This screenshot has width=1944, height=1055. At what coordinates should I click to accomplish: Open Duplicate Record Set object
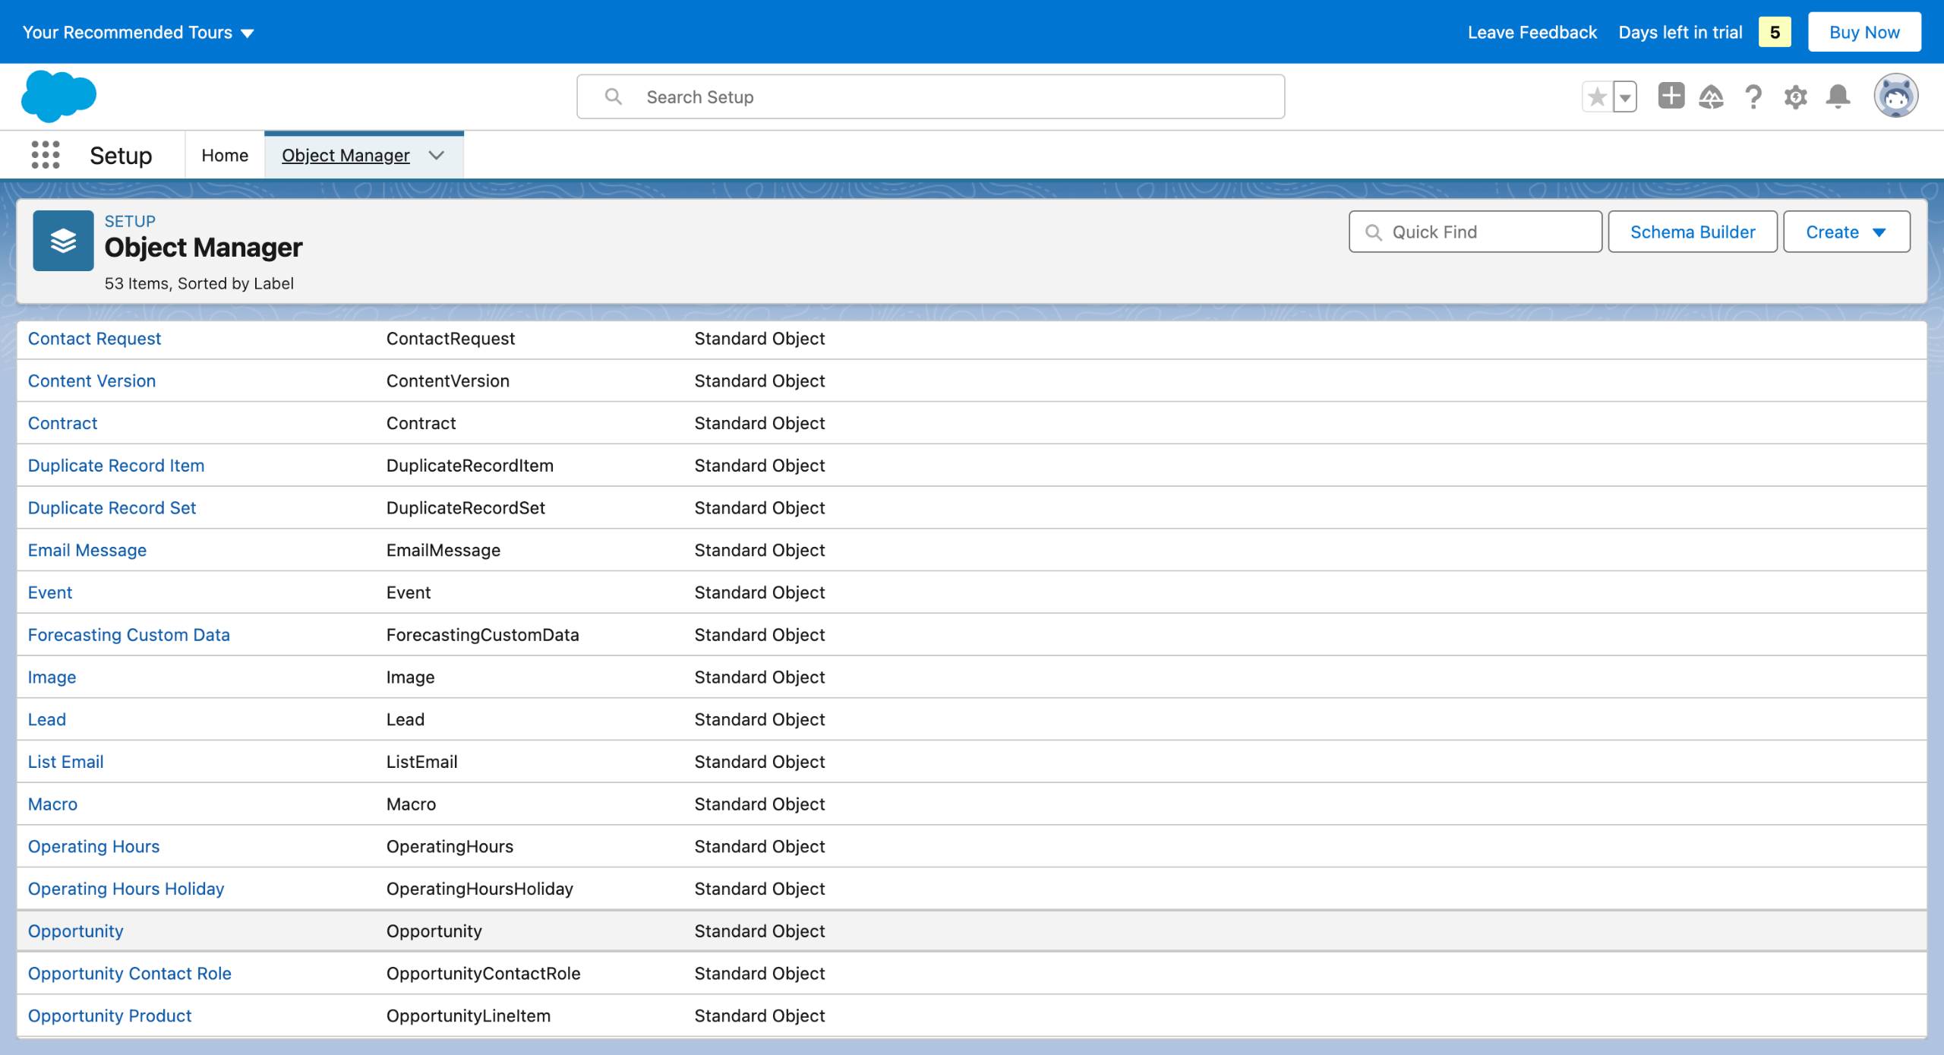tap(112, 508)
